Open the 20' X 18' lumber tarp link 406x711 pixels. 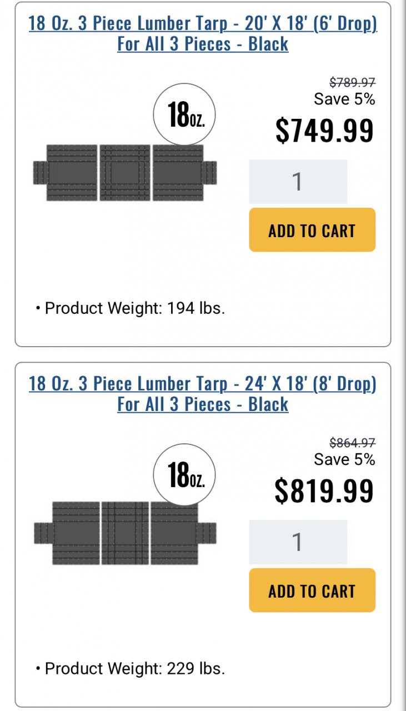click(203, 34)
